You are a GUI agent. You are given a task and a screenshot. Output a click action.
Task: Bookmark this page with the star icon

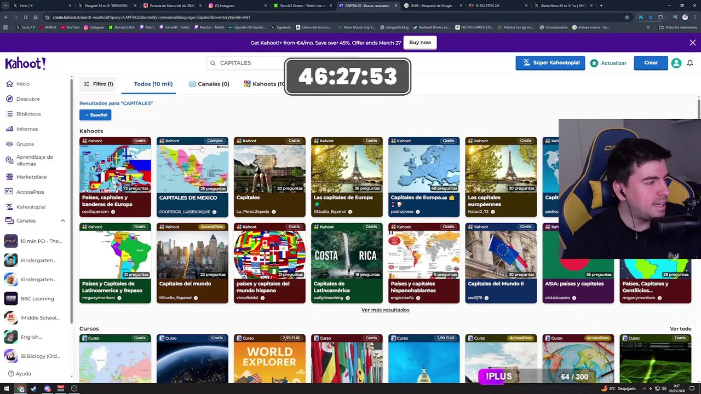click(x=627, y=18)
